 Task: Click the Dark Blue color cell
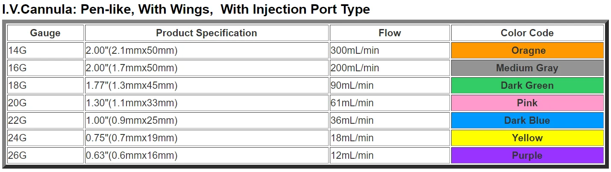527,120
